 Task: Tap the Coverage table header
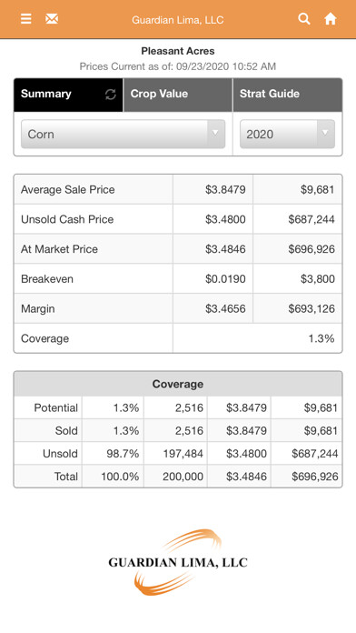[178, 384]
